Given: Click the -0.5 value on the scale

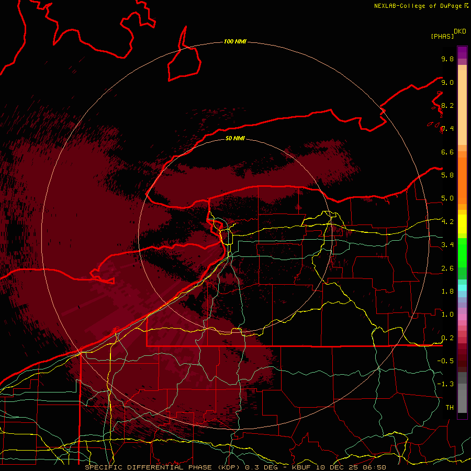Looking at the screenshot, I should (x=445, y=361).
